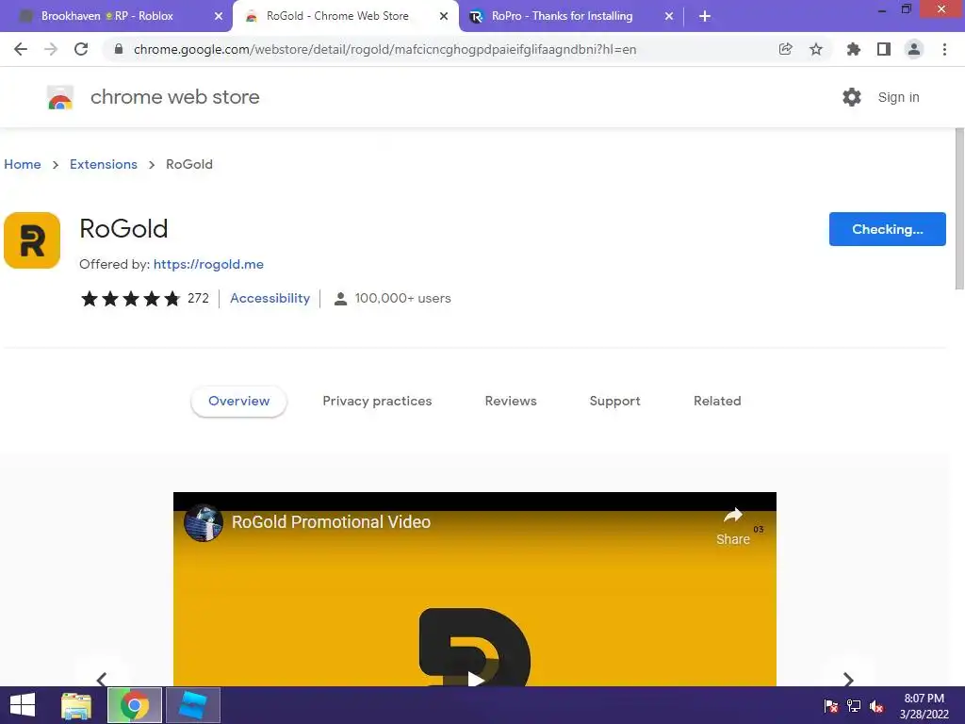Open the Related tab
This screenshot has width=965, height=724.
[717, 401]
